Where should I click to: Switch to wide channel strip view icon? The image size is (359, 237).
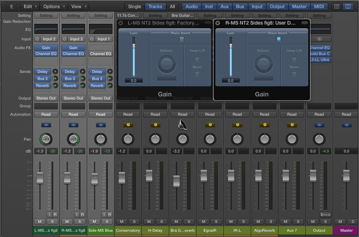tap(348, 7)
